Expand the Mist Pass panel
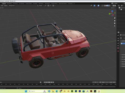125x93 pixels. [121, 57]
